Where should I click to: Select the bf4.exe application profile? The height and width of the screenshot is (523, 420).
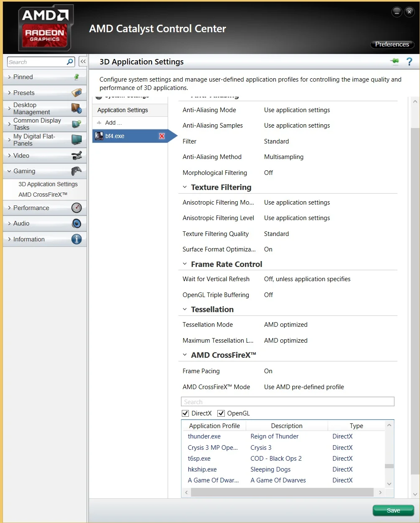click(x=130, y=136)
